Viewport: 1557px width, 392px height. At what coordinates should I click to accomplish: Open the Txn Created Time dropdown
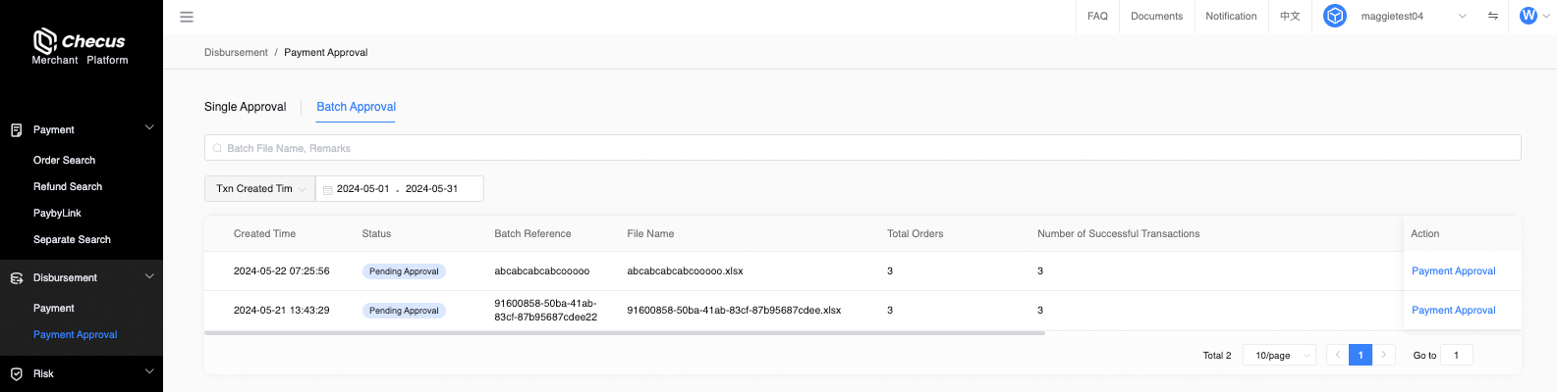(259, 188)
